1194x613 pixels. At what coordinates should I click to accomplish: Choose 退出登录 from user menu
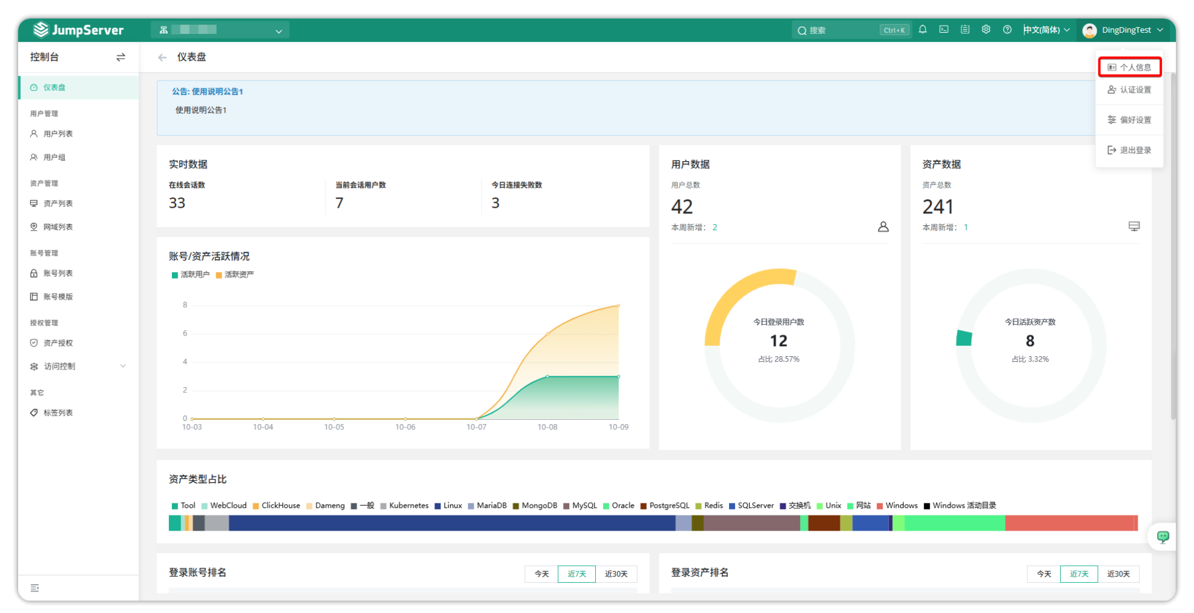click(1129, 150)
